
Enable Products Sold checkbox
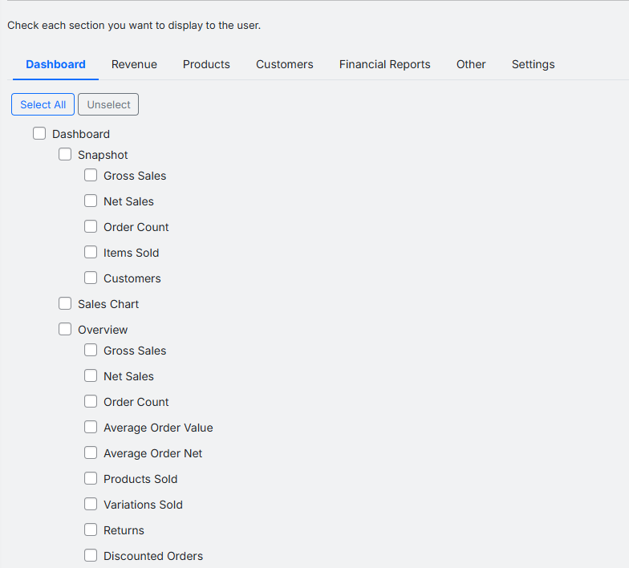(x=91, y=479)
